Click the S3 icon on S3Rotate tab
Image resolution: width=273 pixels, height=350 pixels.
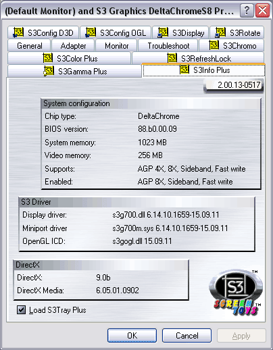[220, 32]
